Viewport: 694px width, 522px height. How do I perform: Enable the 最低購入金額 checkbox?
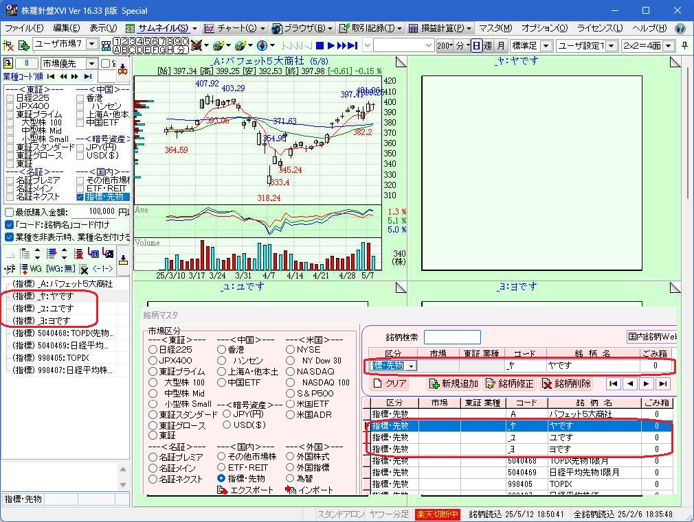click(9, 212)
